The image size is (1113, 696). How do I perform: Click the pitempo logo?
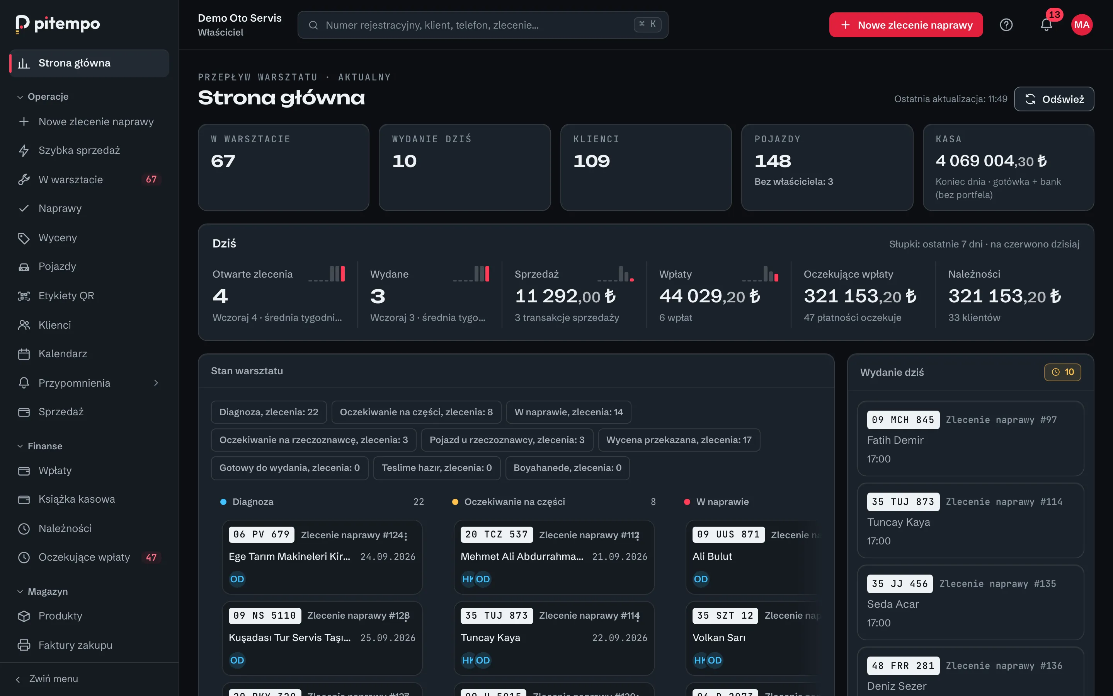tap(58, 24)
